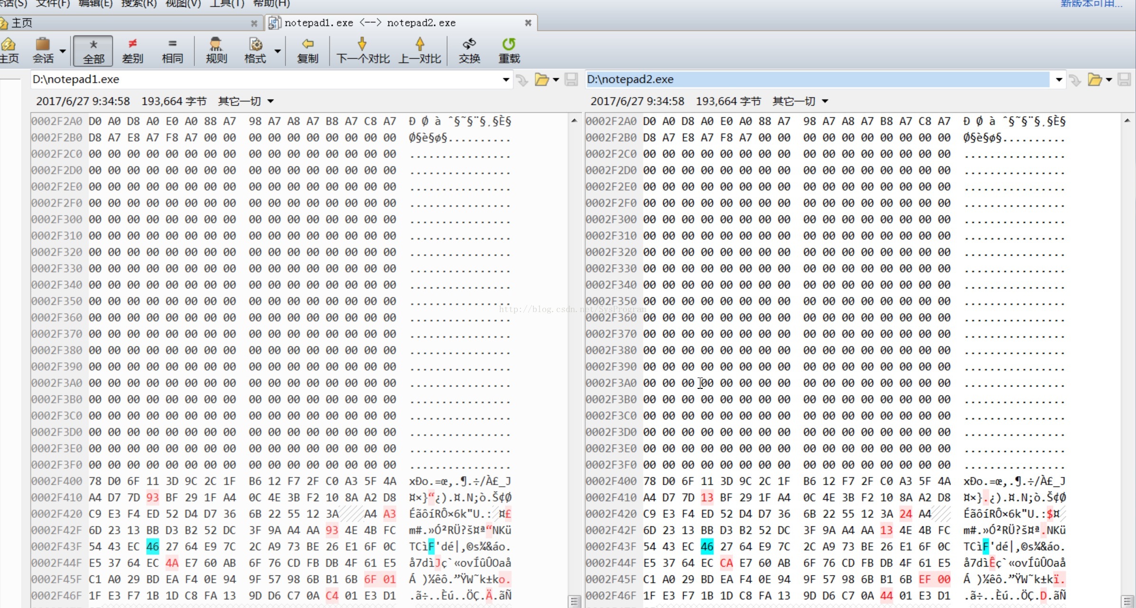This screenshot has height=608, width=1136.
Task: Open the 格式 format tool
Action: point(255,51)
